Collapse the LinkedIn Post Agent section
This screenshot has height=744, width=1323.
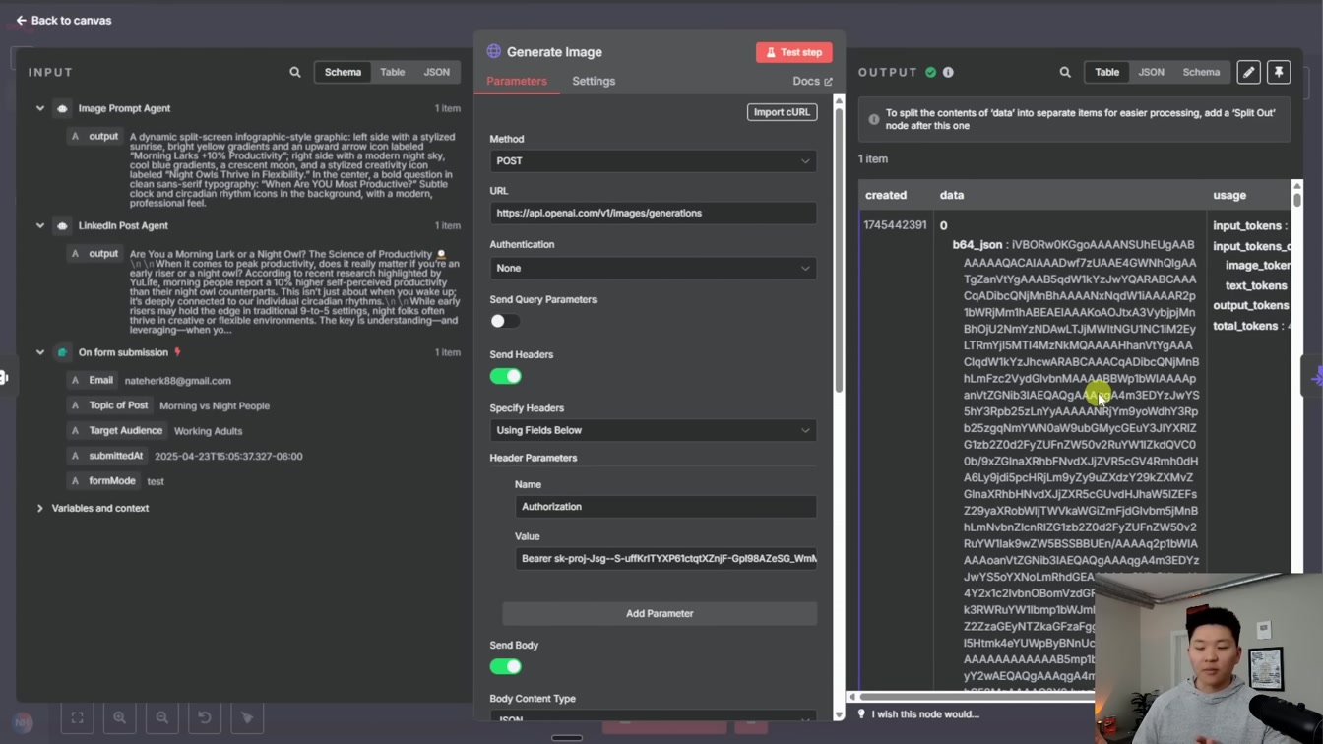[40, 225]
